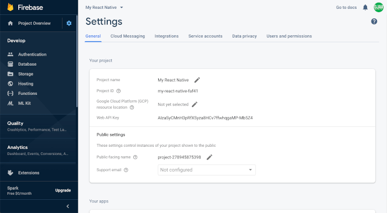Edit the project name pencil icon
The width and height of the screenshot is (387, 213).
tap(197, 80)
